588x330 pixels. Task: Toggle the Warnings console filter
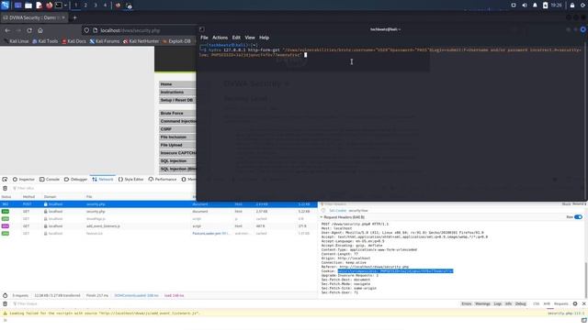(482, 303)
